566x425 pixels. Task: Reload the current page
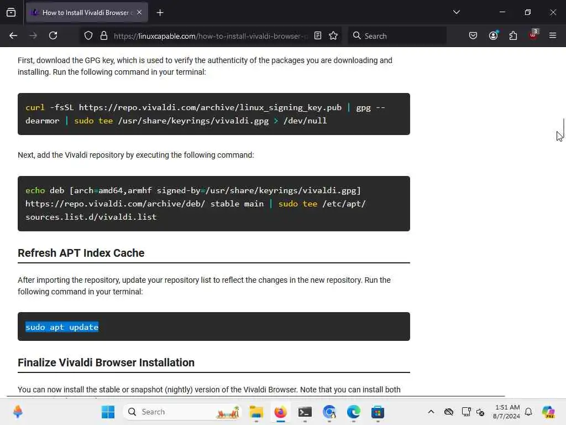53,36
